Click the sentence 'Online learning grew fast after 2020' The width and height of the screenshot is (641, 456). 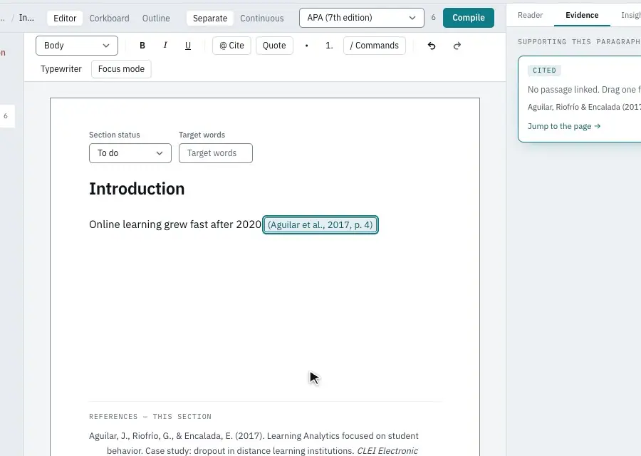(175, 224)
